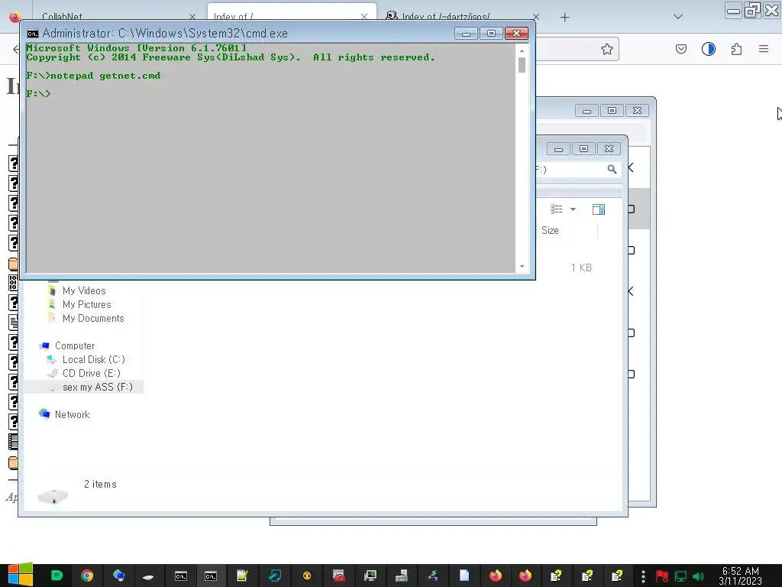This screenshot has height=587, width=782.
Task: Maximize the cmd.exe window
Action: (x=491, y=34)
